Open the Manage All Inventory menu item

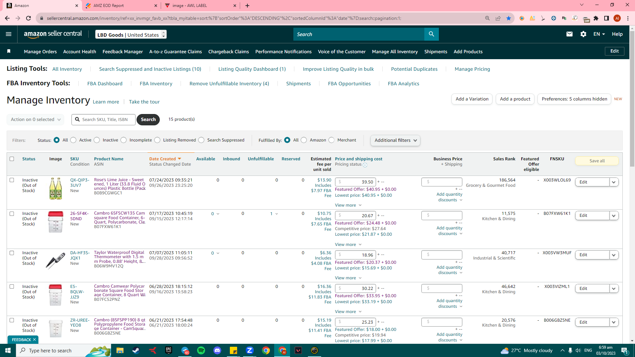tap(395, 52)
